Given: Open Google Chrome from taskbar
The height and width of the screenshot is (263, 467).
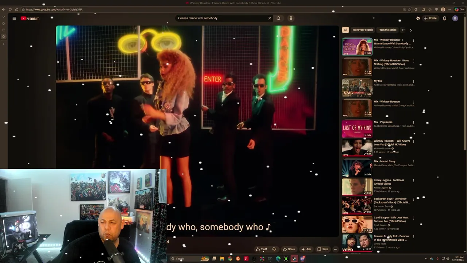Looking at the screenshot, I should point(230,259).
